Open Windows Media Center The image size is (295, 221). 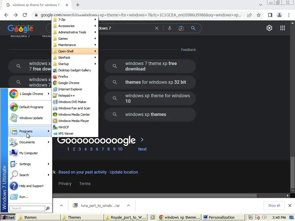coord(75,115)
